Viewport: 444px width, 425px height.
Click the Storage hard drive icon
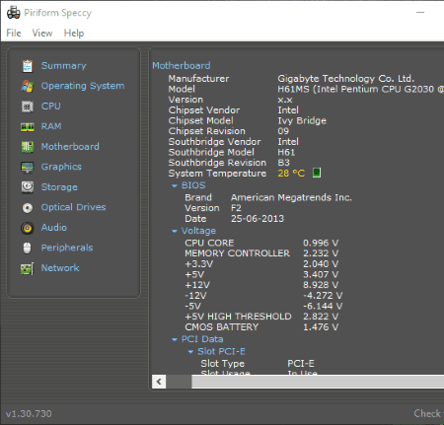[28, 187]
